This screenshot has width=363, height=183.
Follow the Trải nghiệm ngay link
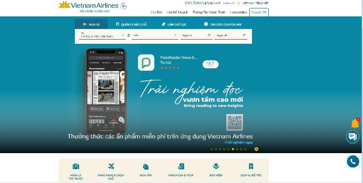tap(238, 143)
